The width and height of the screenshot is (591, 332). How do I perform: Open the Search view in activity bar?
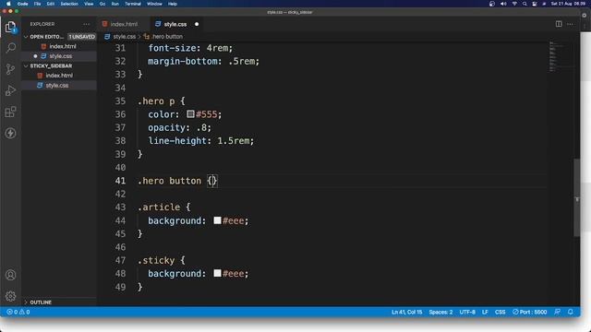[x=10, y=48]
